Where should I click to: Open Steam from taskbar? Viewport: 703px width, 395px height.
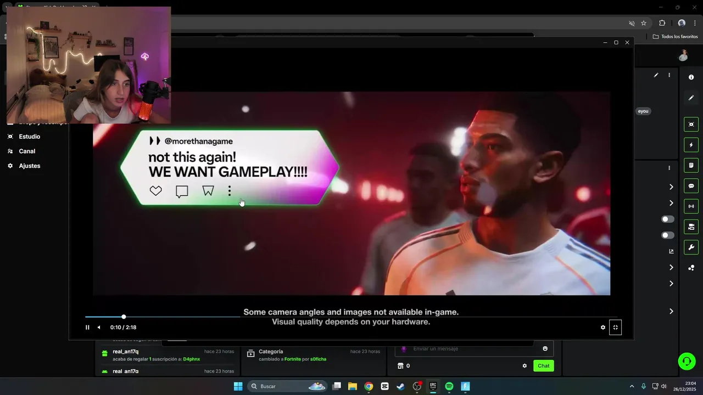401,386
